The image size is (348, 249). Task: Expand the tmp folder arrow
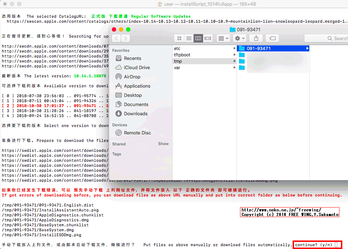tap(234, 61)
